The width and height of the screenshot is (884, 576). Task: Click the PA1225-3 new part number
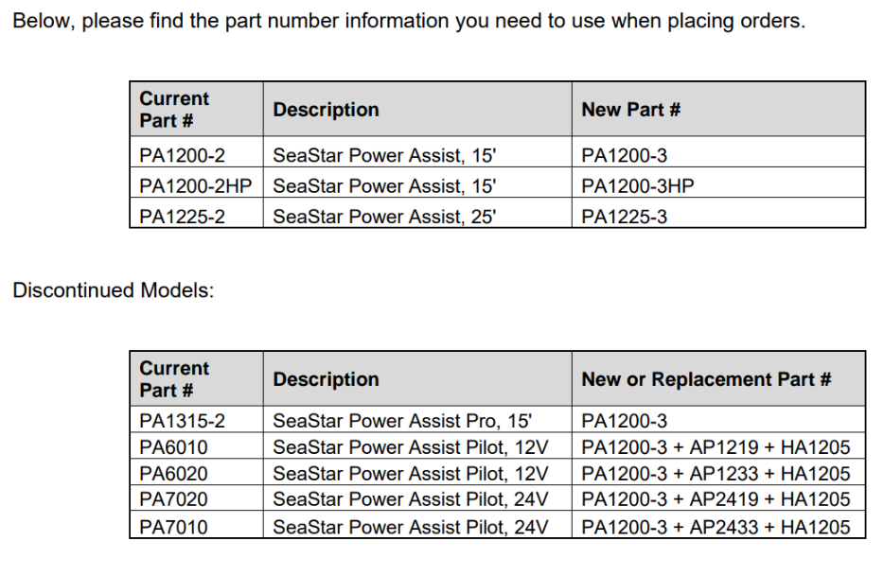click(x=624, y=217)
